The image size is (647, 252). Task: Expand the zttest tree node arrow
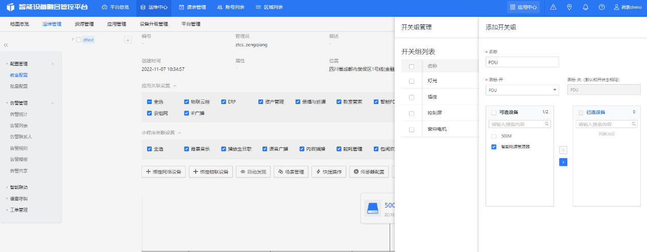pyautogui.click(x=73, y=39)
